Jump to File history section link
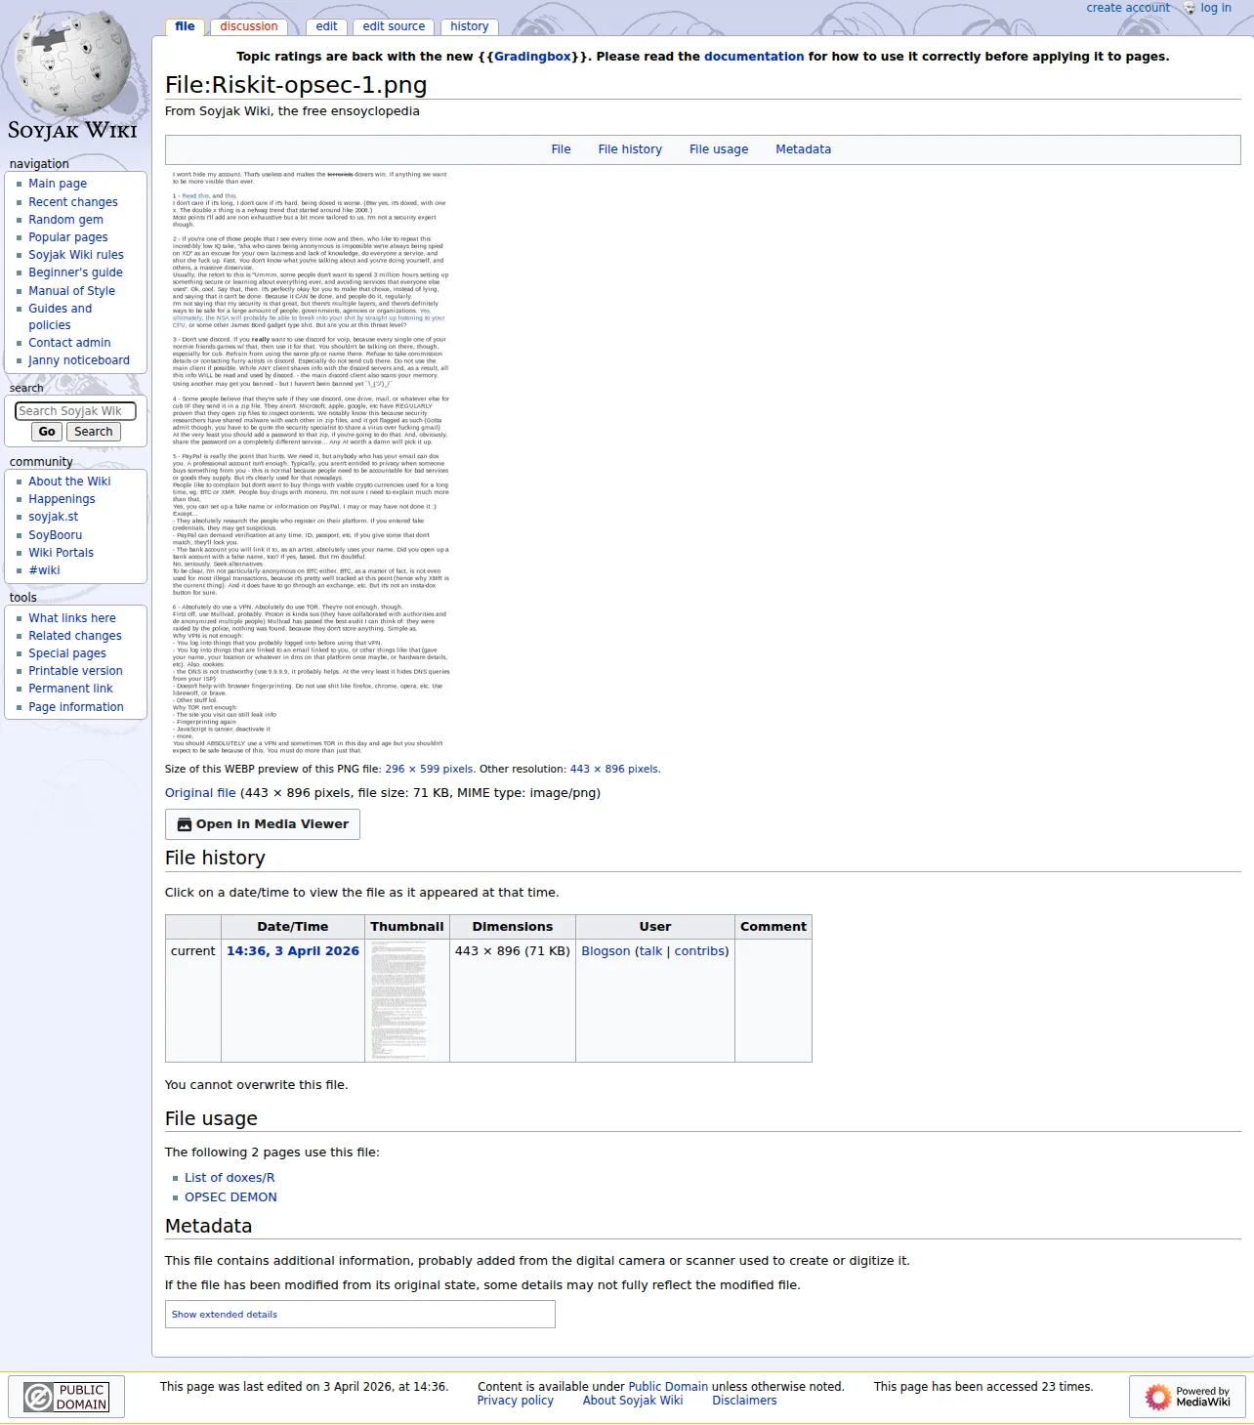The image size is (1254, 1425). (630, 149)
